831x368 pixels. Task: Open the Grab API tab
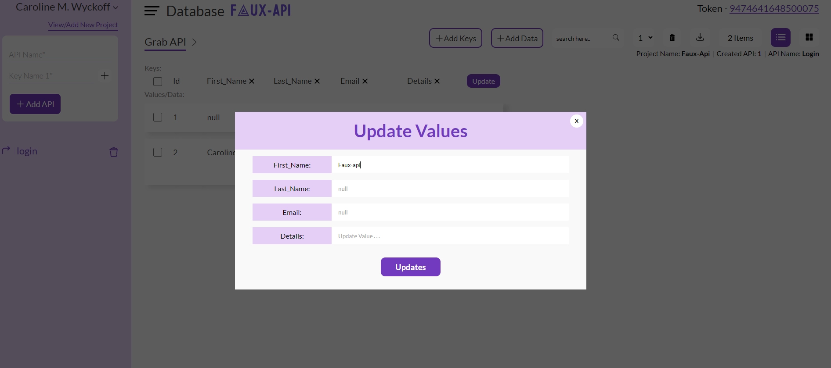tap(165, 42)
